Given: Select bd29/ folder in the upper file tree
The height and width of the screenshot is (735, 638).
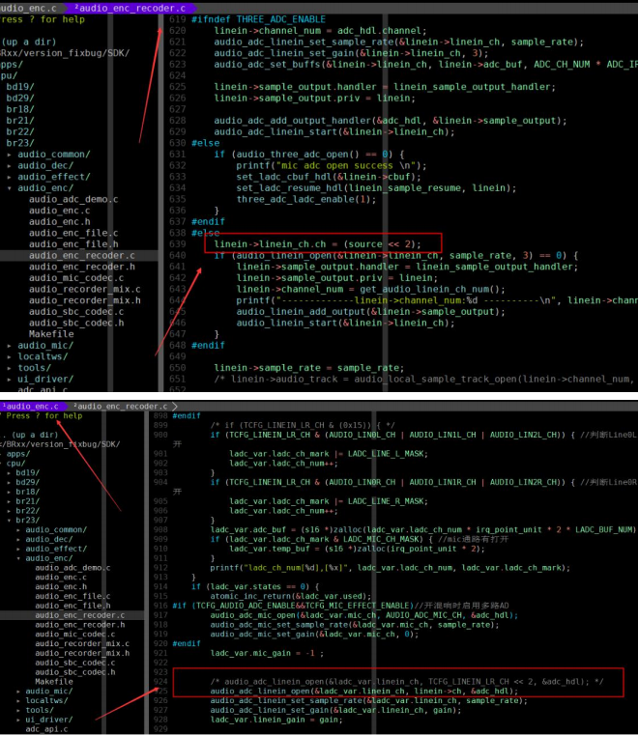Looking at the screenshot, I should click(19, 98).
